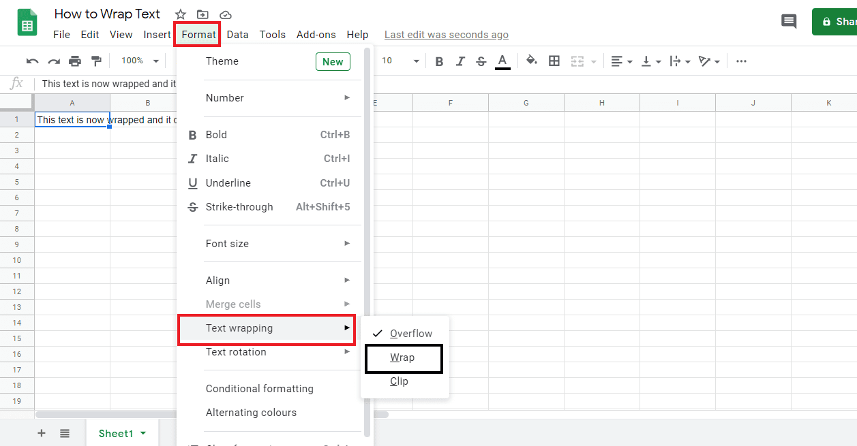The image size is (857, 446).
Task: Open the Add-ons menu
Action: point(316,35)
